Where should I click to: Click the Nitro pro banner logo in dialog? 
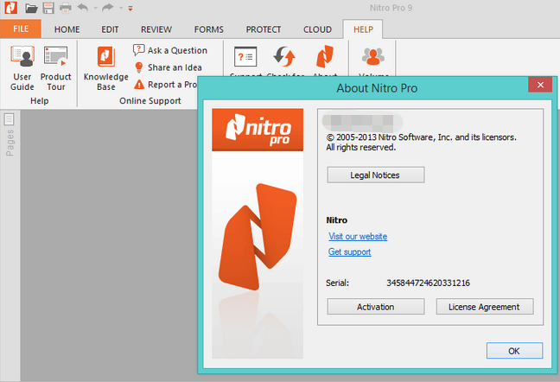[x=258, y=130]
